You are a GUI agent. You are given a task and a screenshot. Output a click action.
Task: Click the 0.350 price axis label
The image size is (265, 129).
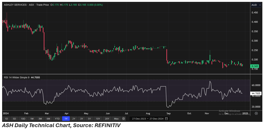pyautogui.click(x=255, y=31)
